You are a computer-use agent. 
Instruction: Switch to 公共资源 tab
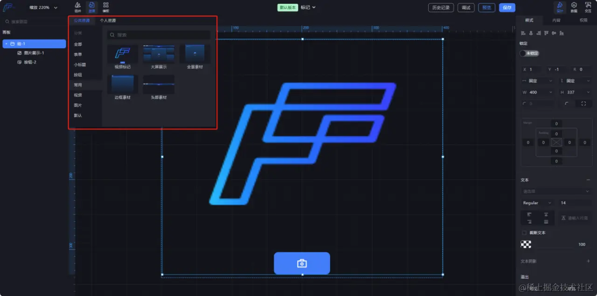click(82, 20)
